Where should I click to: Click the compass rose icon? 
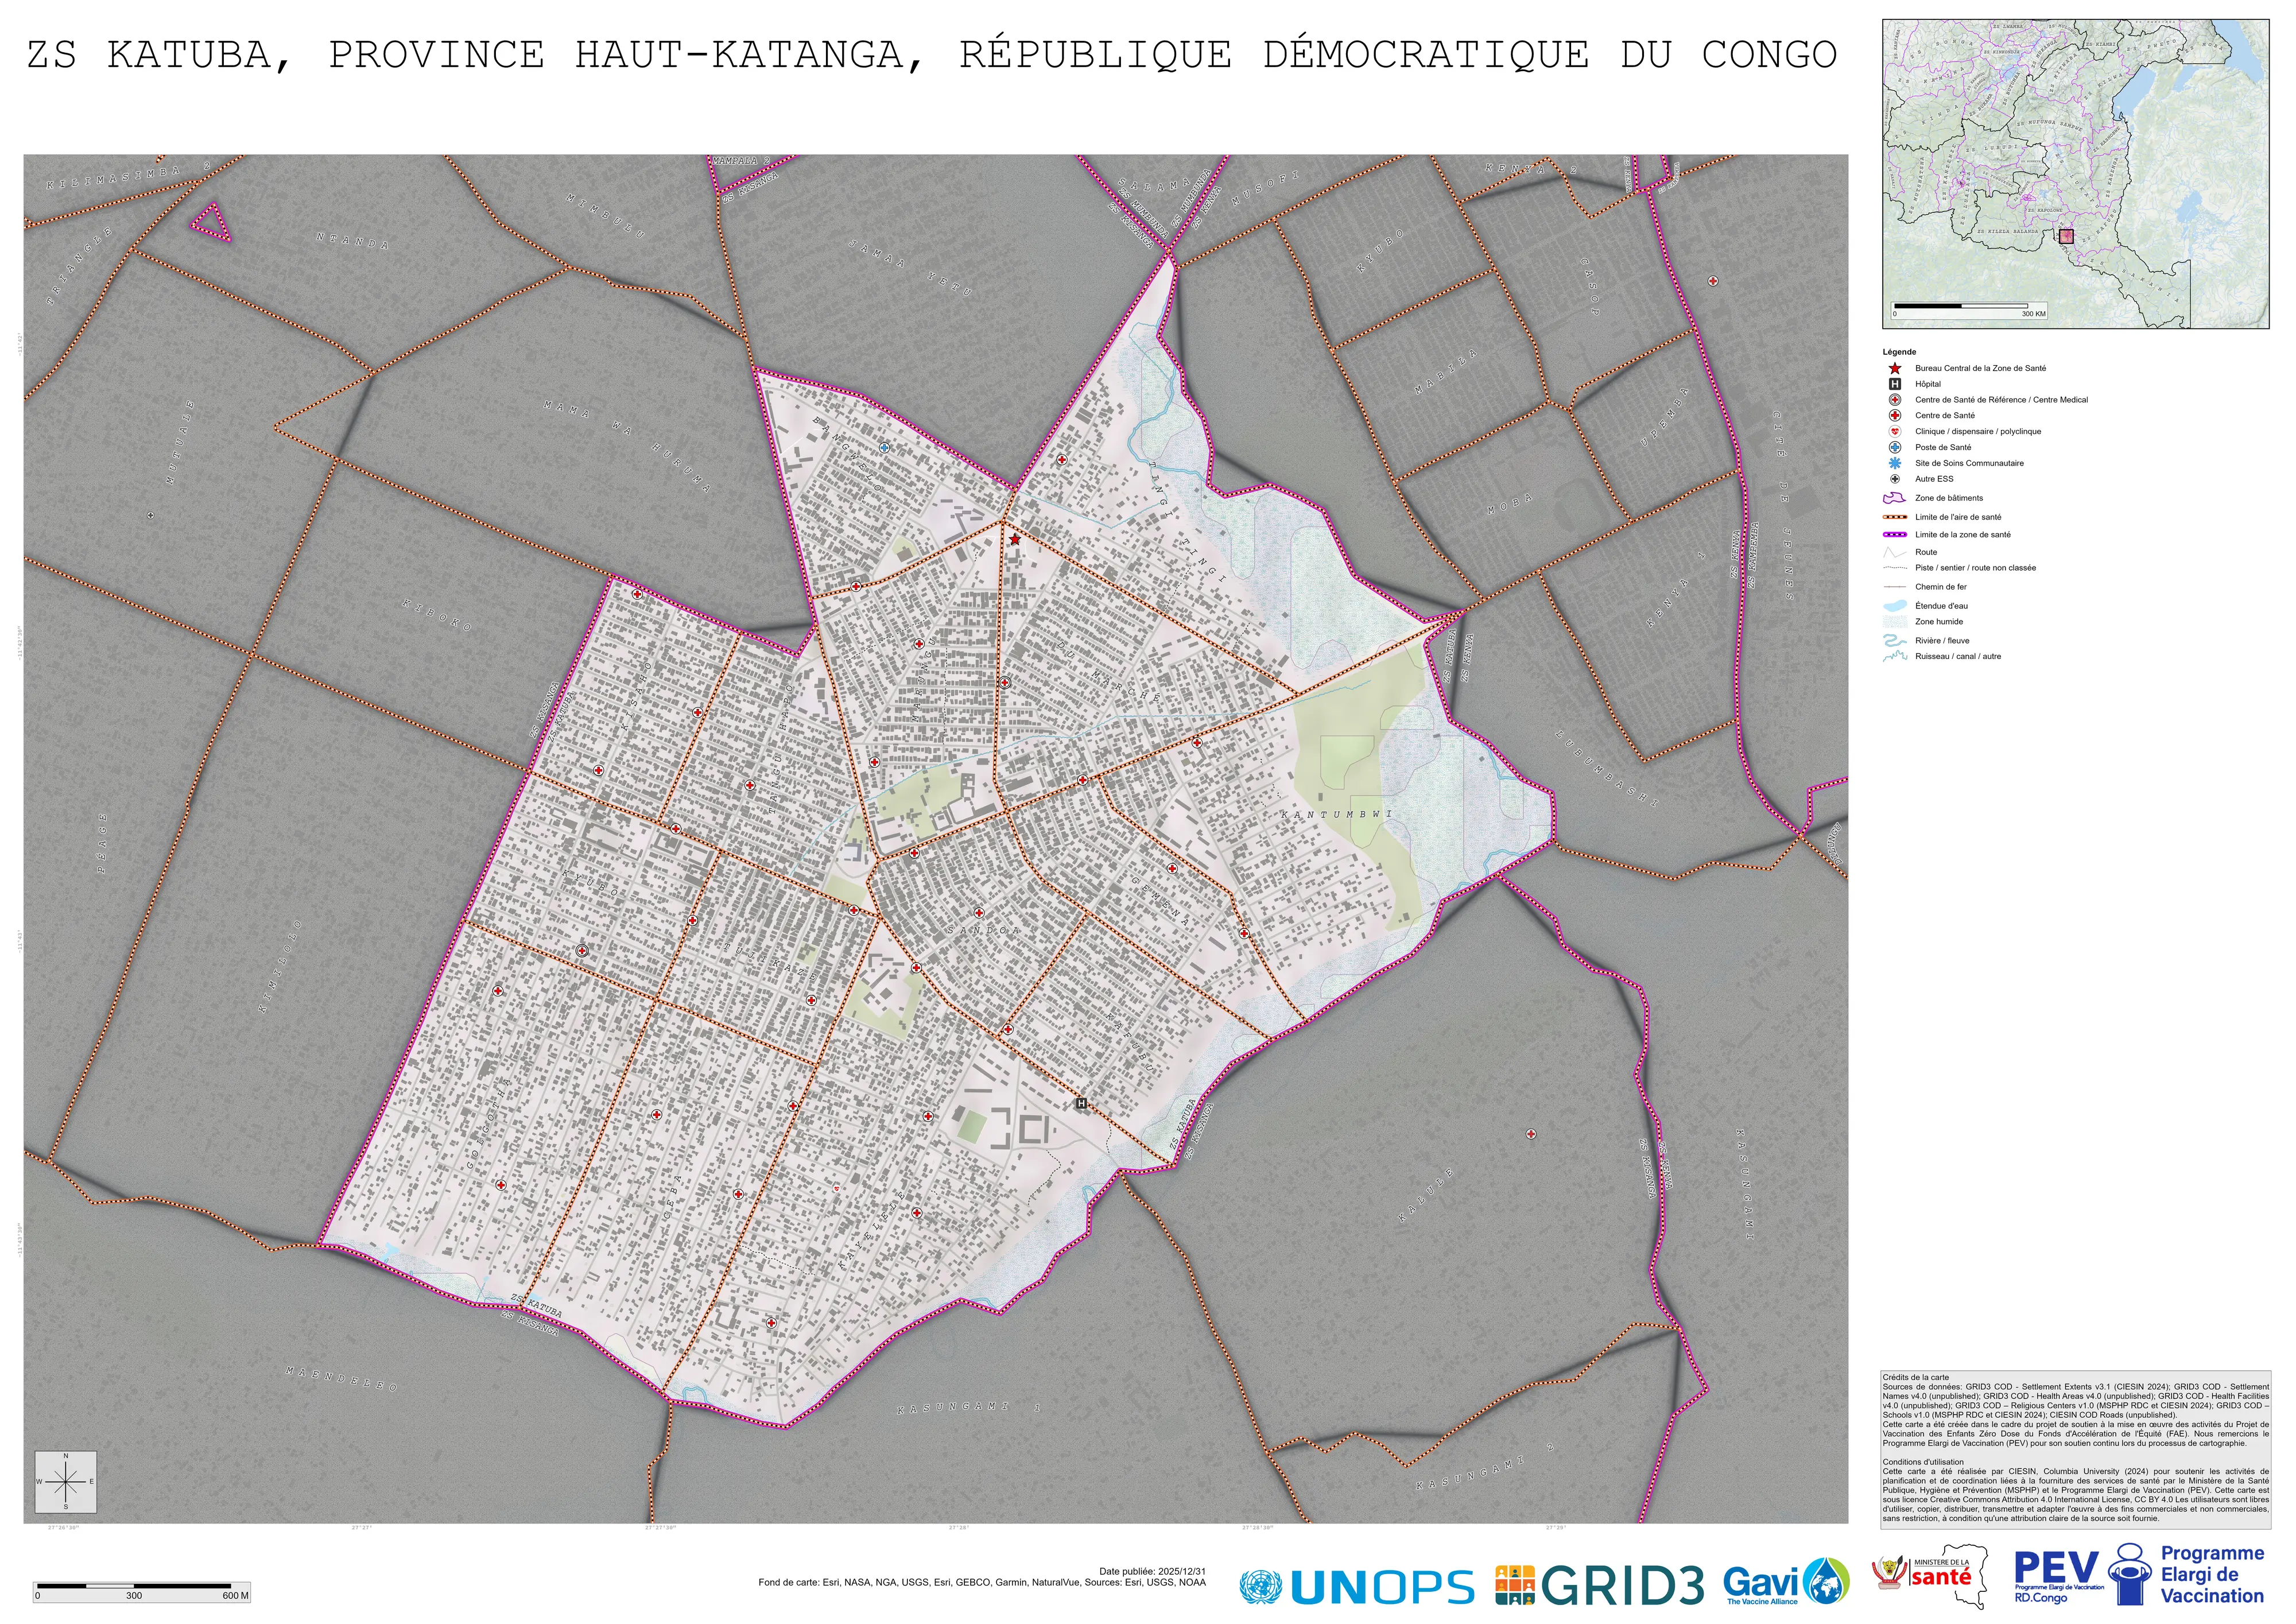[x=66, y=1482]
